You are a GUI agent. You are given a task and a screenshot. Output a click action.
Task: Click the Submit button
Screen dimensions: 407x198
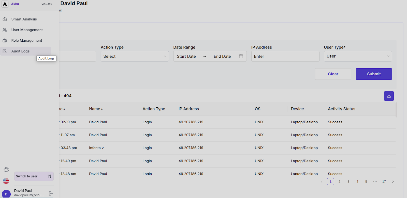tap(374, 74)
